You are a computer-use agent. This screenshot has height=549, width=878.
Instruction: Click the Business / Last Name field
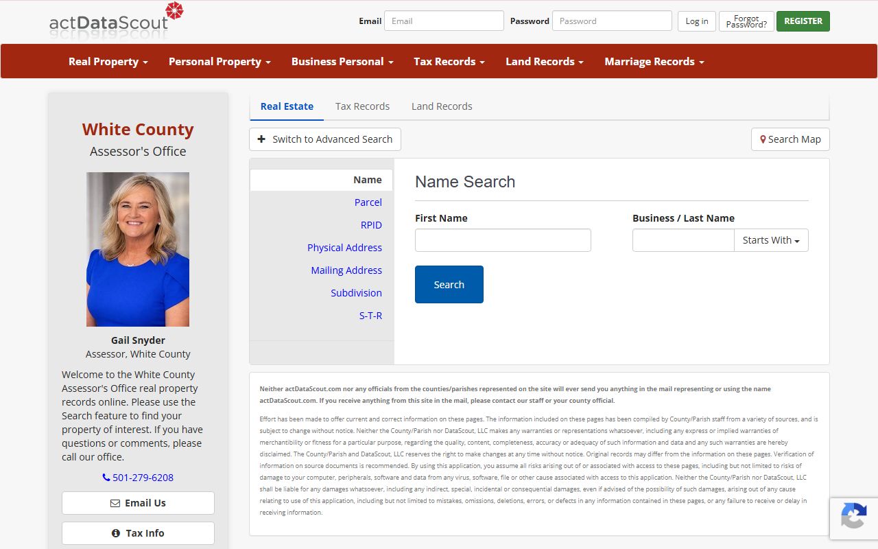tap(683, 240)
